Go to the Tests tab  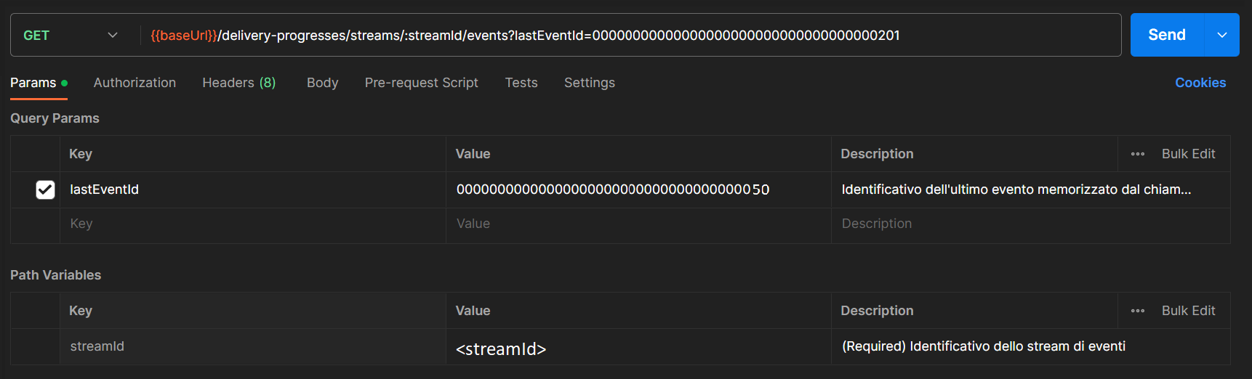coord(521,83)
